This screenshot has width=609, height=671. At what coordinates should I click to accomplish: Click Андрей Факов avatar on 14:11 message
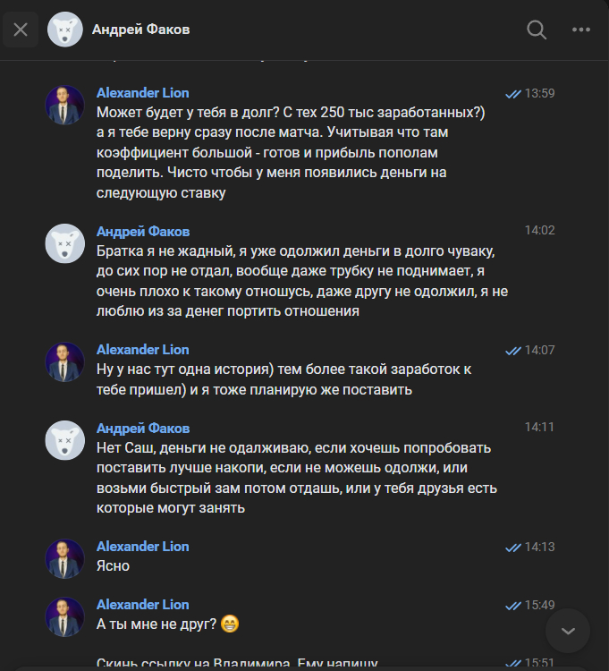(65, 440)
